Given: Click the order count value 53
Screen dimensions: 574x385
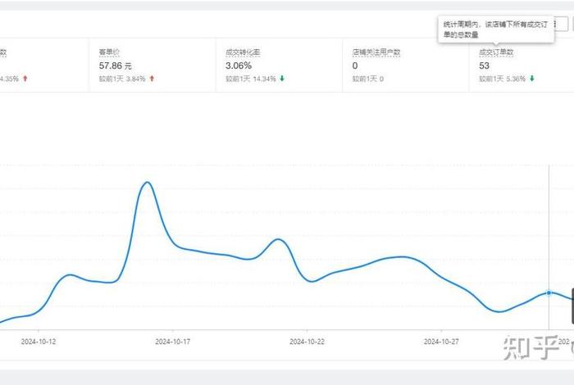Looking at the screenshot, I should click(485, 65).
